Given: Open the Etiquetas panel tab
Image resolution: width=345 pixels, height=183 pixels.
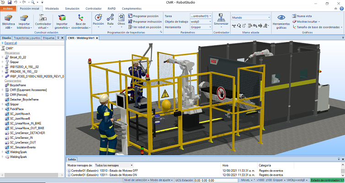Looking at the screenshot, I should (49, 38).
